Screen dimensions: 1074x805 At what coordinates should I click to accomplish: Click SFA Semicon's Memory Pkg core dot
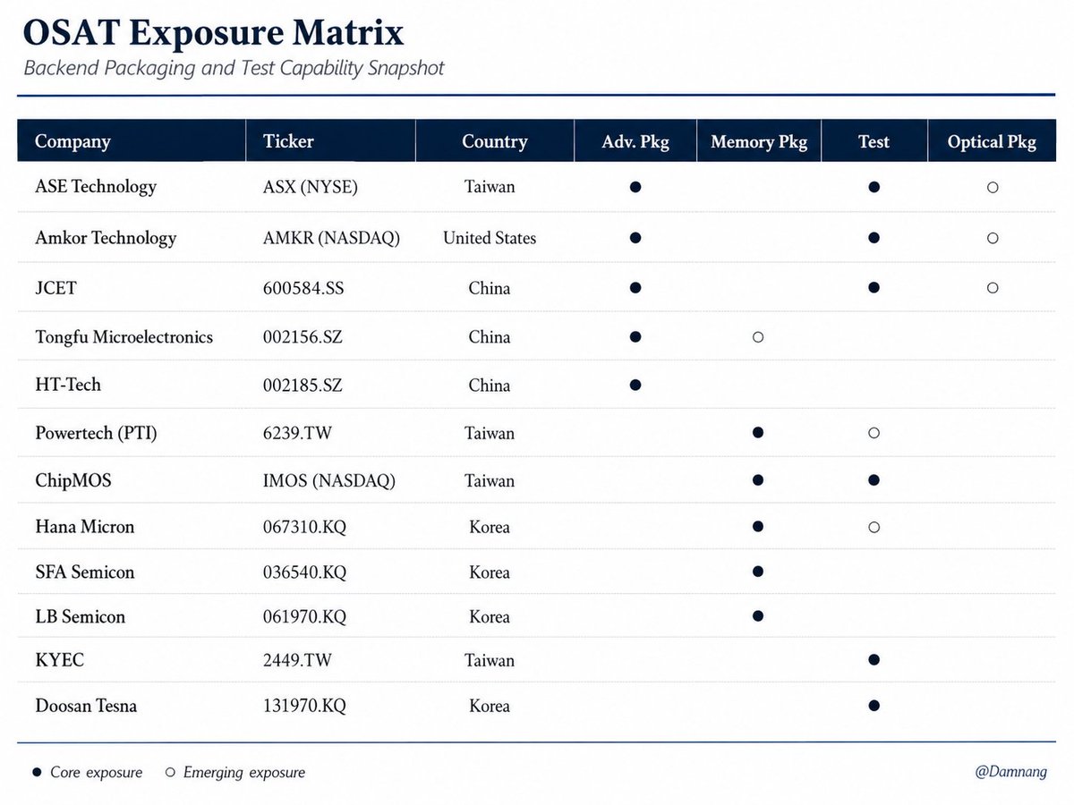[758, 572]
